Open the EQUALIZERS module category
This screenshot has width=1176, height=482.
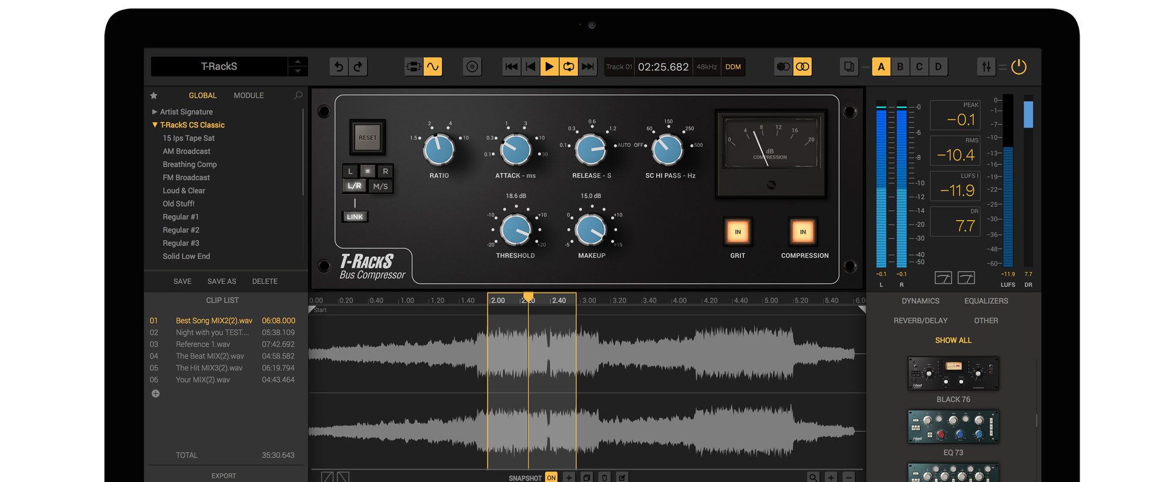click(986, 301)
